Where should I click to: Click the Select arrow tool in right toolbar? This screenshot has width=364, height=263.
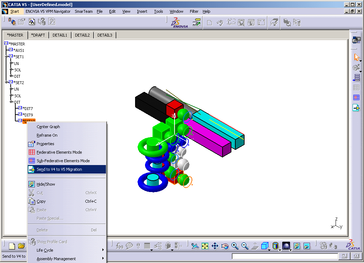[356, 57]
